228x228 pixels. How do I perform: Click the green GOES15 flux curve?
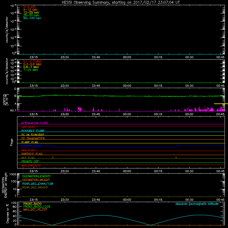121,96
